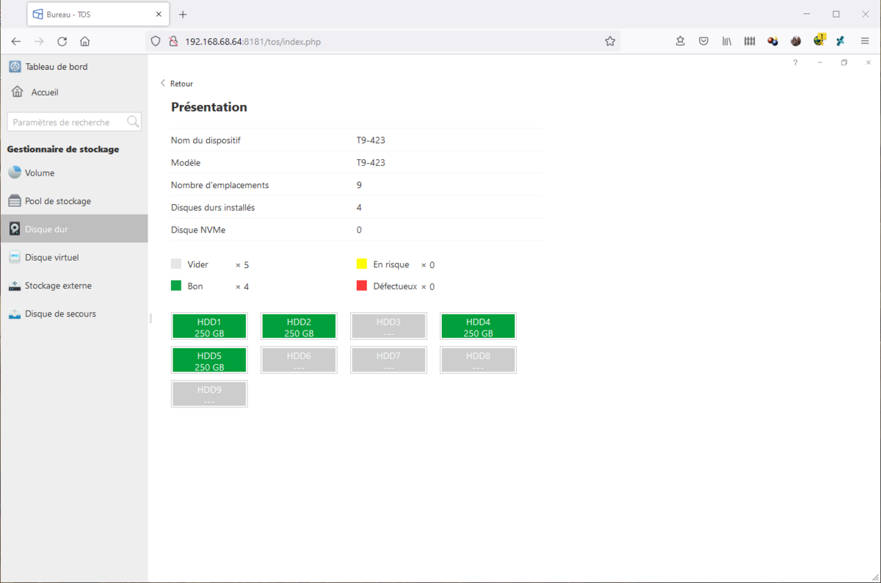This screenshot has height=583, width=881.
Task: Open Pool de stockage section
Action: point(73,201)
